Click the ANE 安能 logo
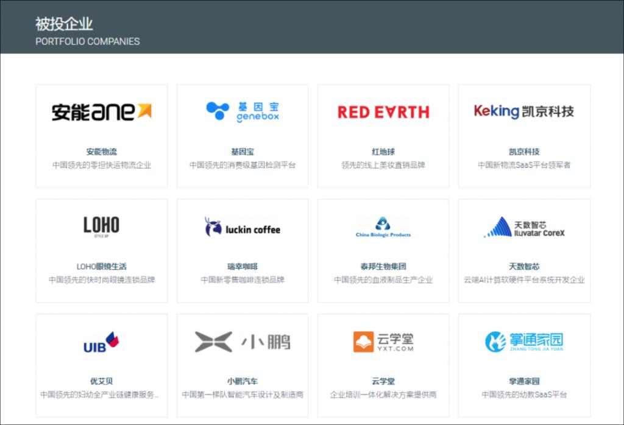This screenshot has width=624, height=425. [102, 111]
